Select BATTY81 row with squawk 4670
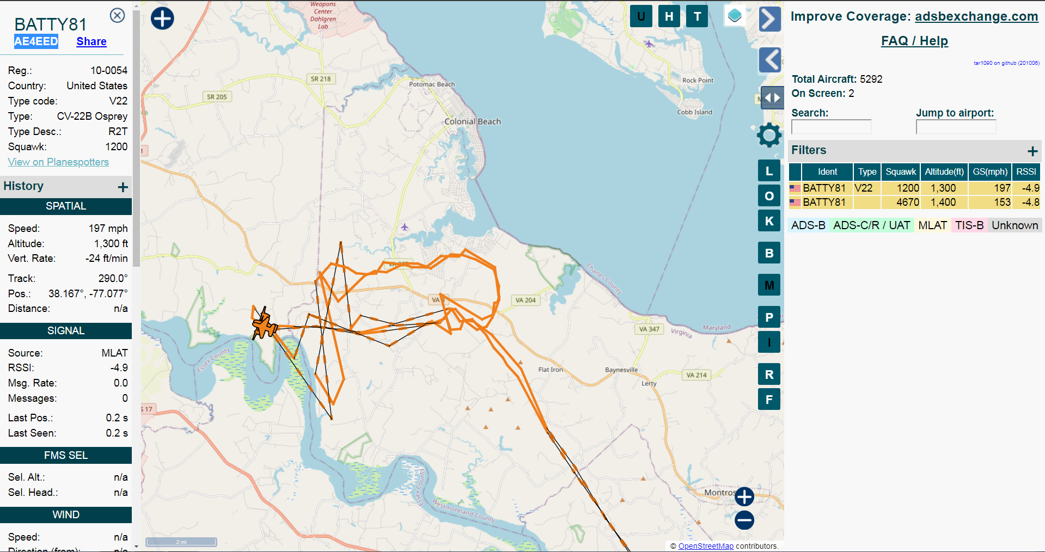The image size is (1045, 552). 914,202
